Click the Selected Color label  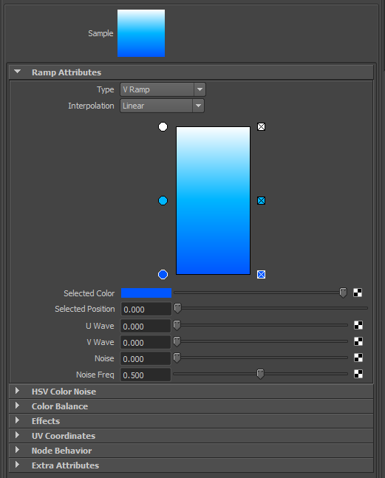click(89, 293)
